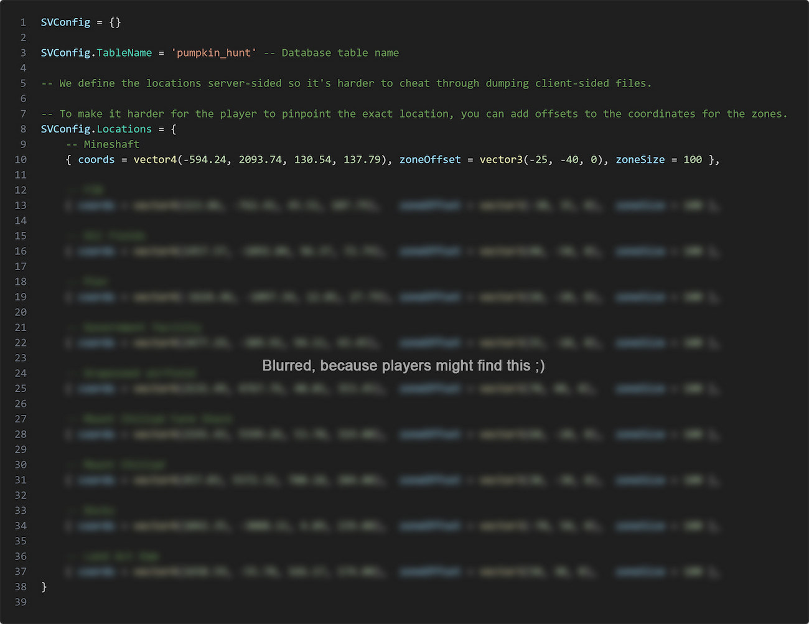Click SVConfig on line 3
This screenshot has height=624, width=809.
pyautogui.click(x=65, y=53)
